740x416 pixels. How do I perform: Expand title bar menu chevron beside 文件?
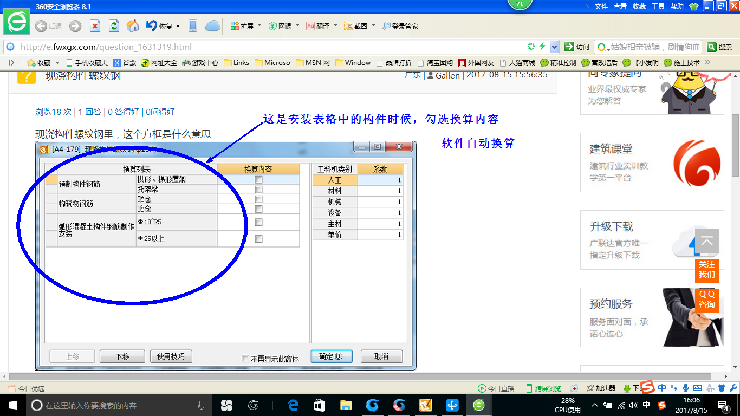[x=588, y=6]
